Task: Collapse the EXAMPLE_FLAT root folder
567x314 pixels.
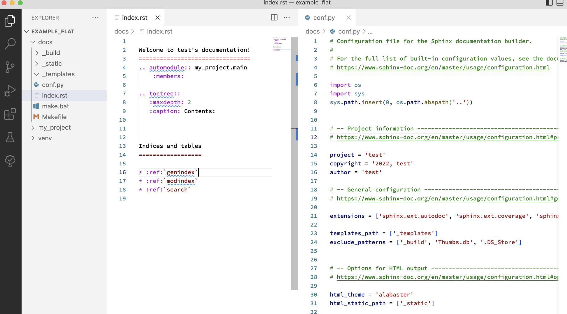Action: coord(27,31)
